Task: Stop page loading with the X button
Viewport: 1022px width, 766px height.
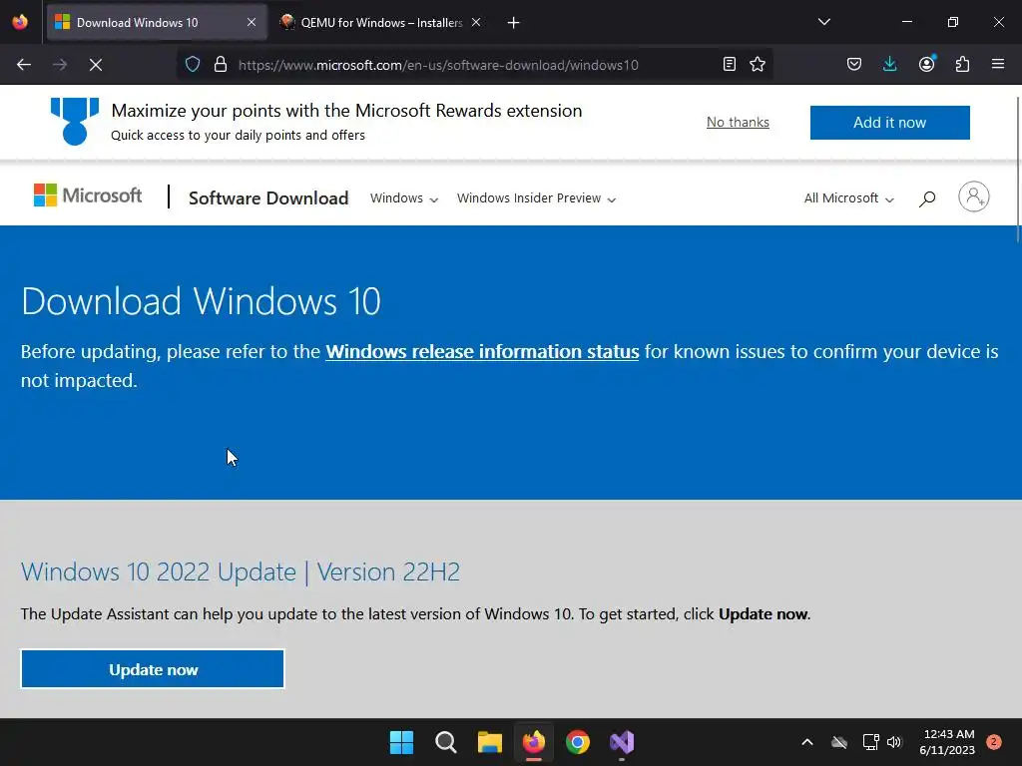Action: click(x=96, y=65)
